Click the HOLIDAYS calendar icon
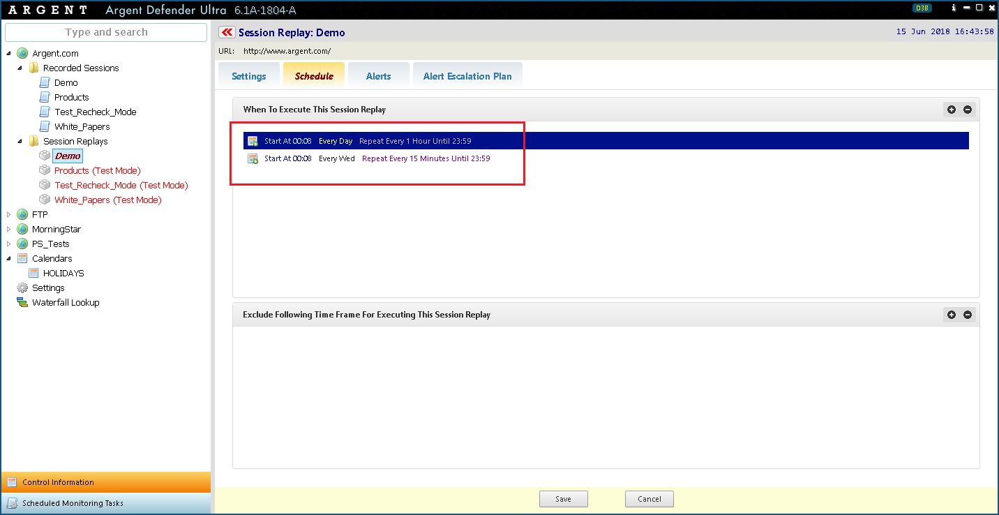The height and width of the screenshot is (515, 999). 33,274
